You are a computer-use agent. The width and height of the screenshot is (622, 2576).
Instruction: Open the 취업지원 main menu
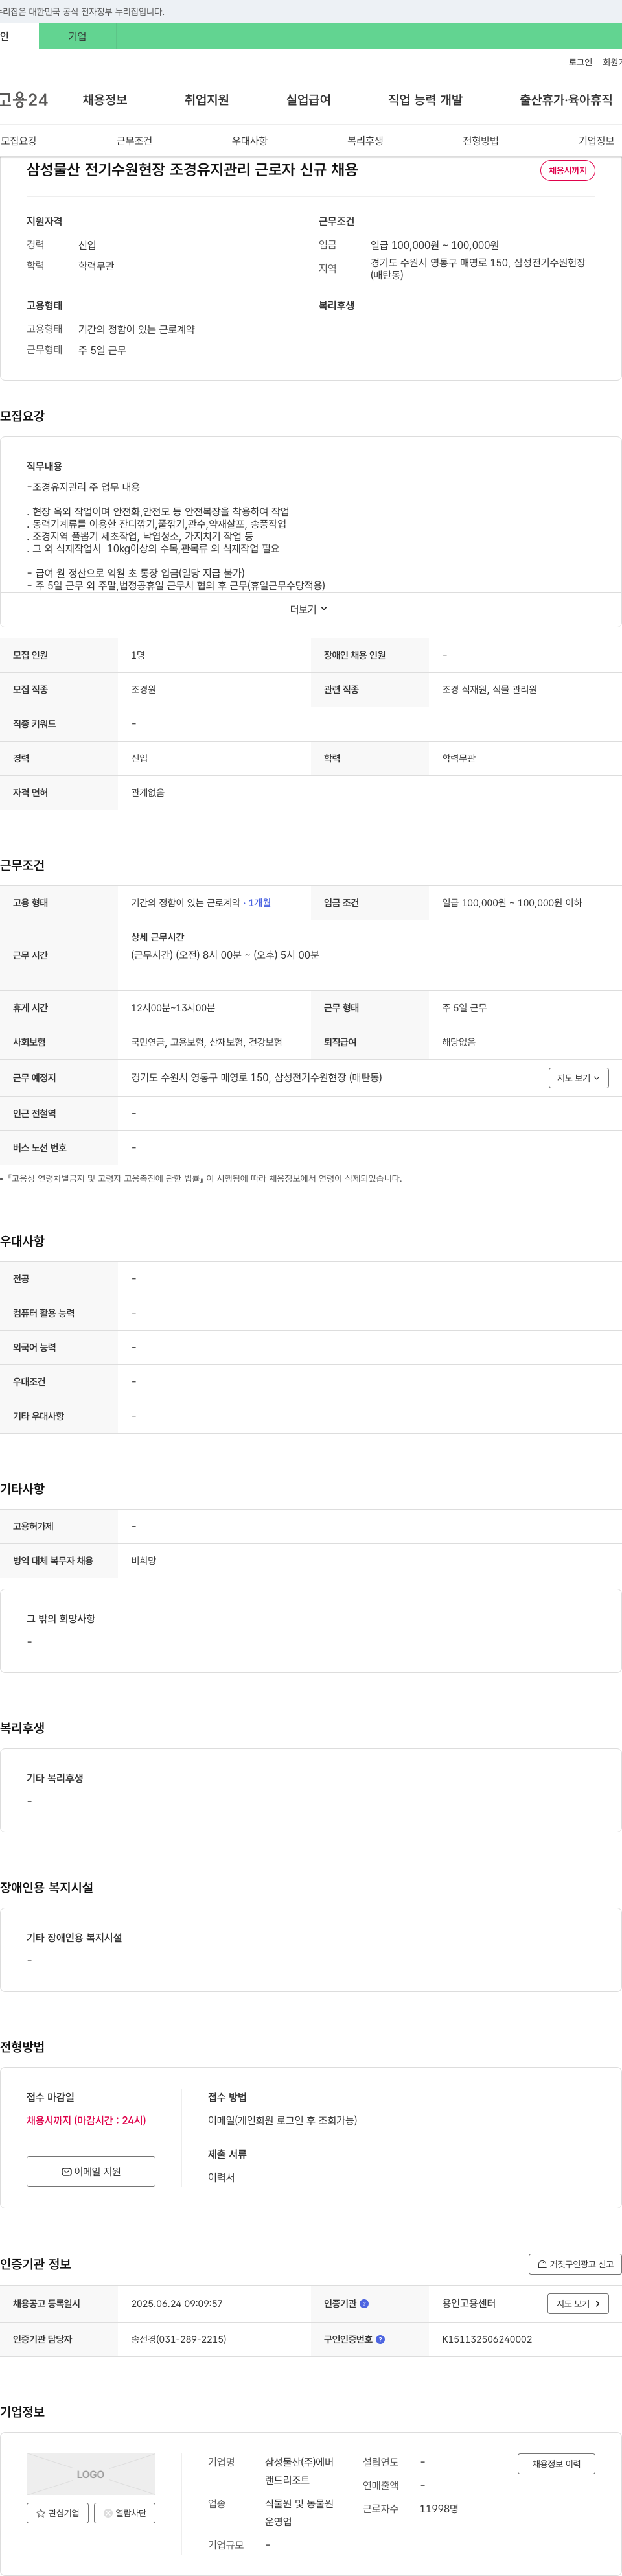coord(207,100)
